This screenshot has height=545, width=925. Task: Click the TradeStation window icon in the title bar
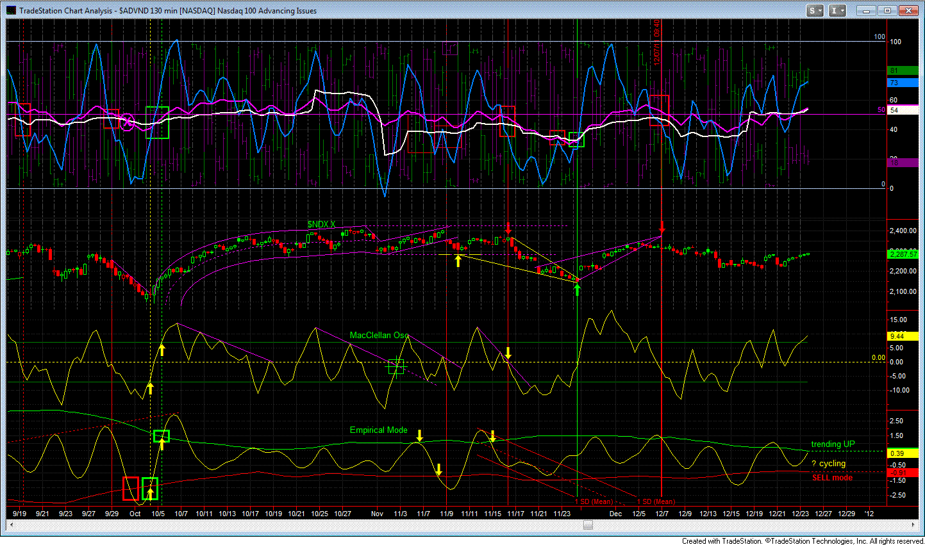[x=11, y=10]
